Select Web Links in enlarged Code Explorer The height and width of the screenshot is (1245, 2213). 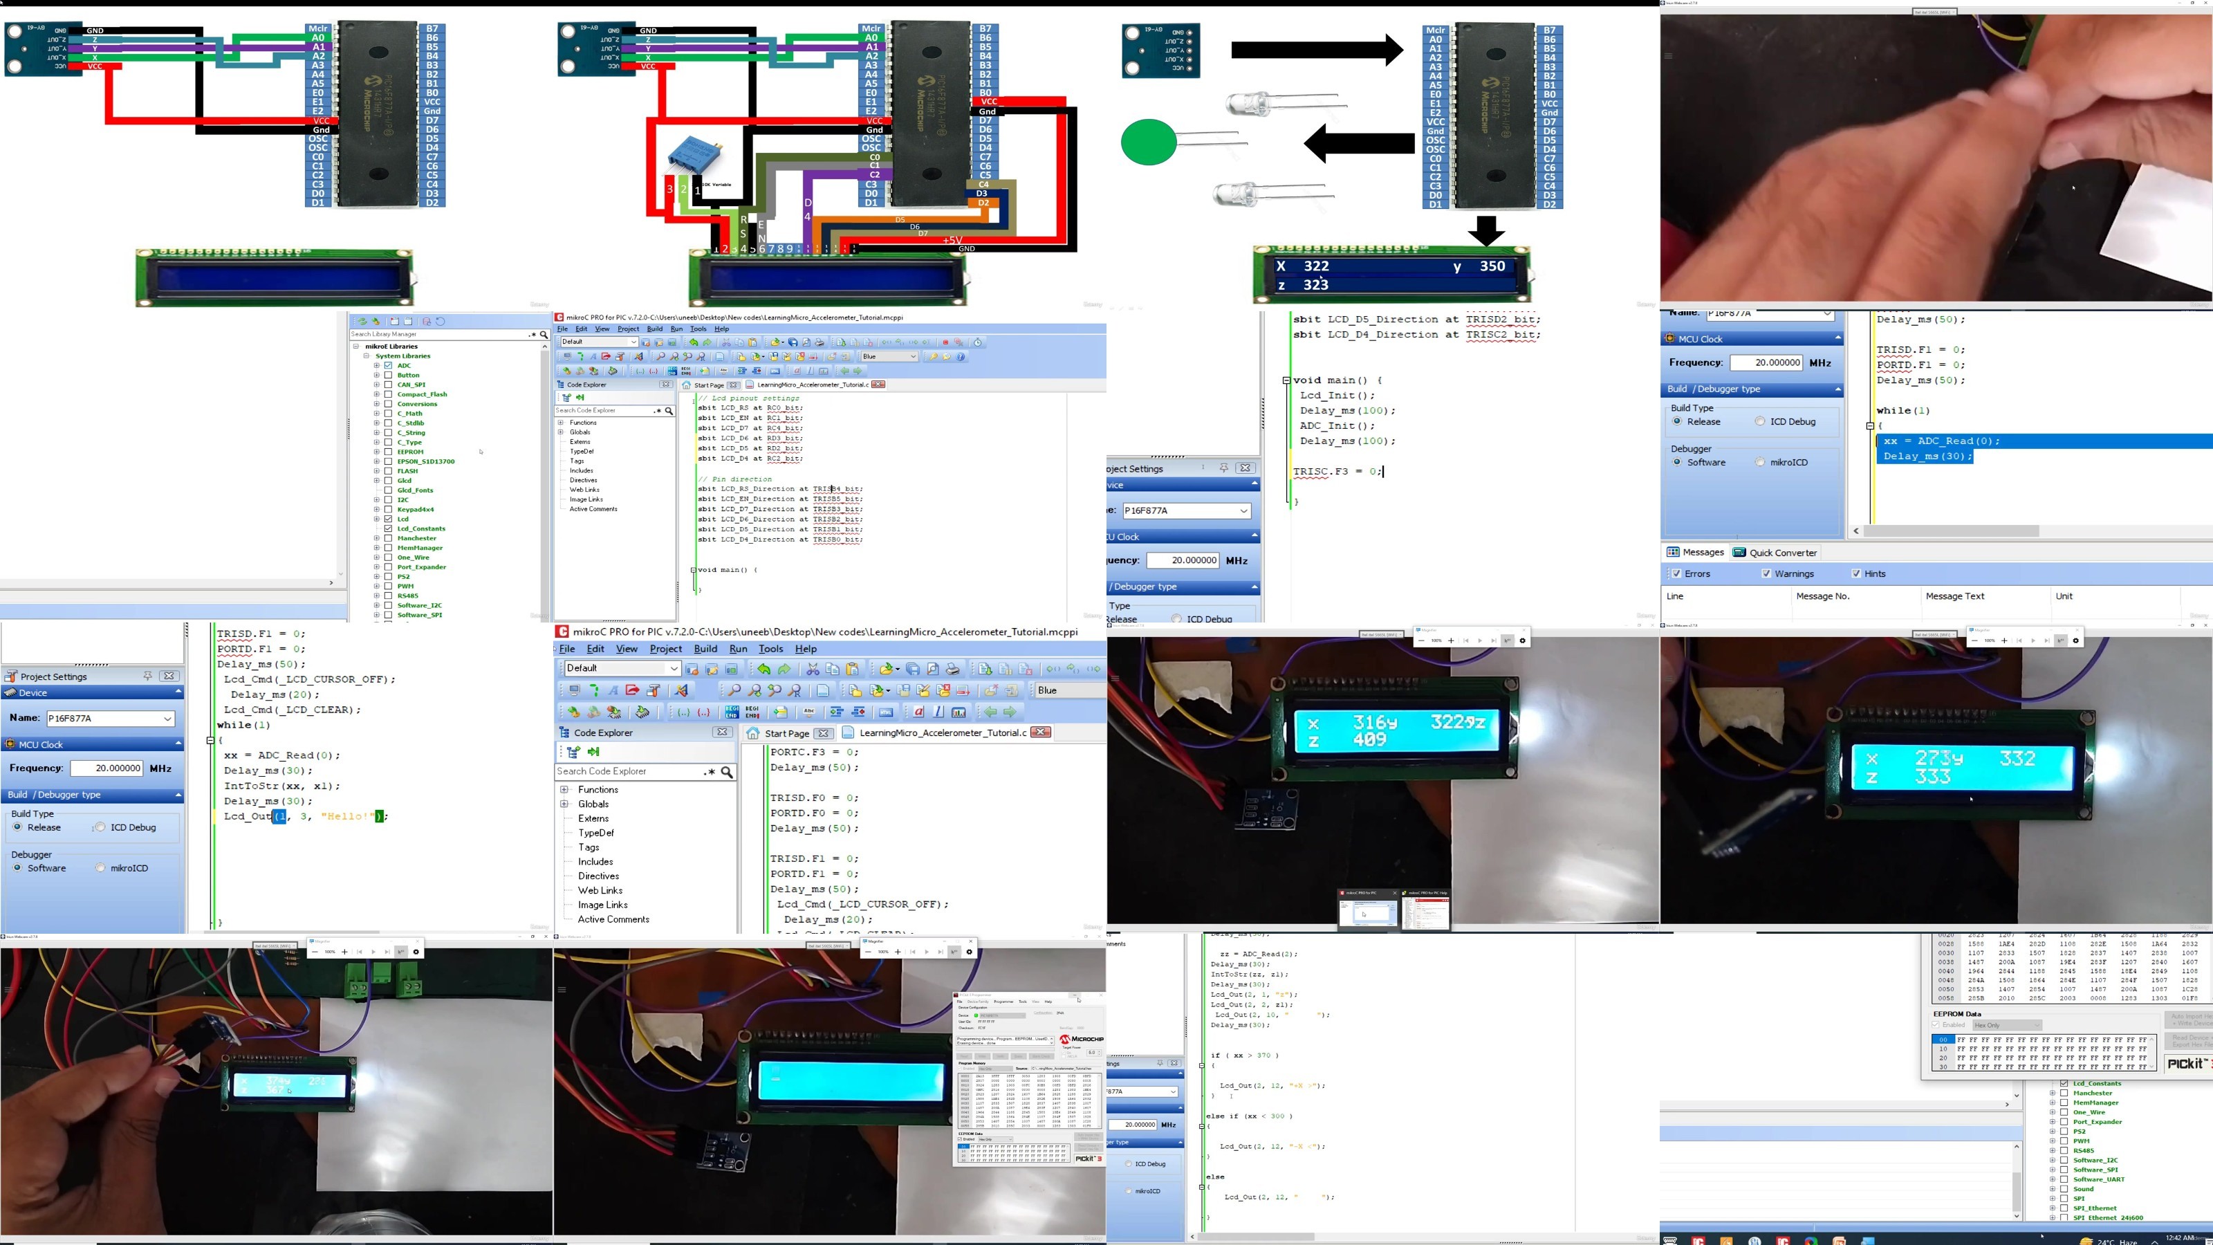pyautogui.click(x=600, y=891)
